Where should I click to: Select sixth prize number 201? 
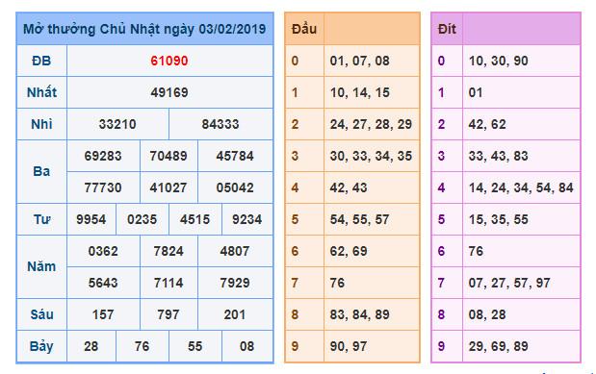(x=235, y=314)
